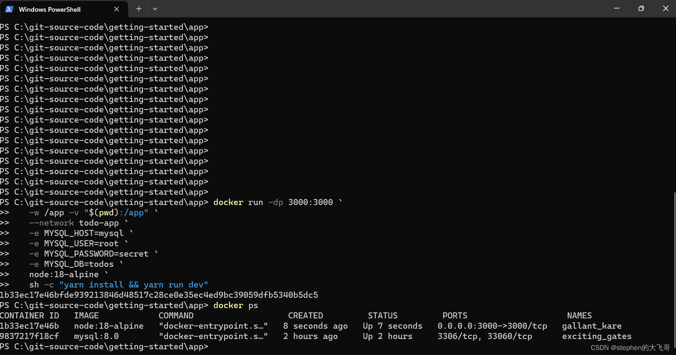
Task: Click the terminal vertical scrollbar
Action: click(x=674, y=270)
